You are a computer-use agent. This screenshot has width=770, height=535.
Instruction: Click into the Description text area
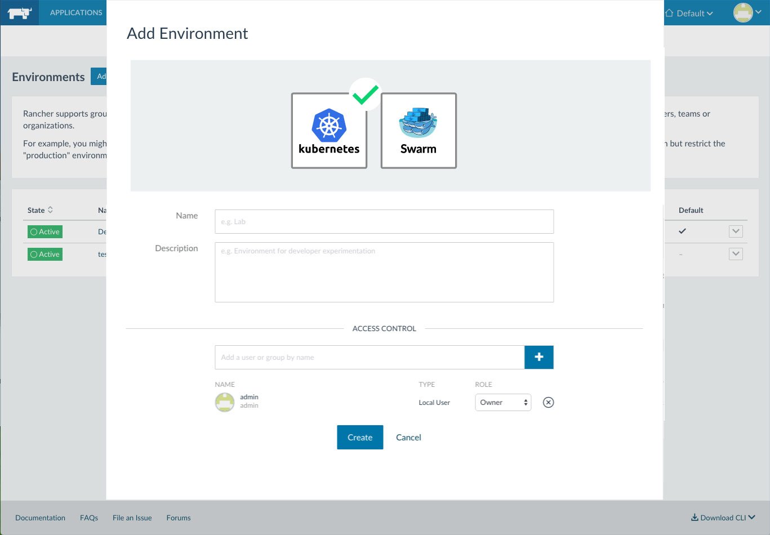click(x=384, y=272)
